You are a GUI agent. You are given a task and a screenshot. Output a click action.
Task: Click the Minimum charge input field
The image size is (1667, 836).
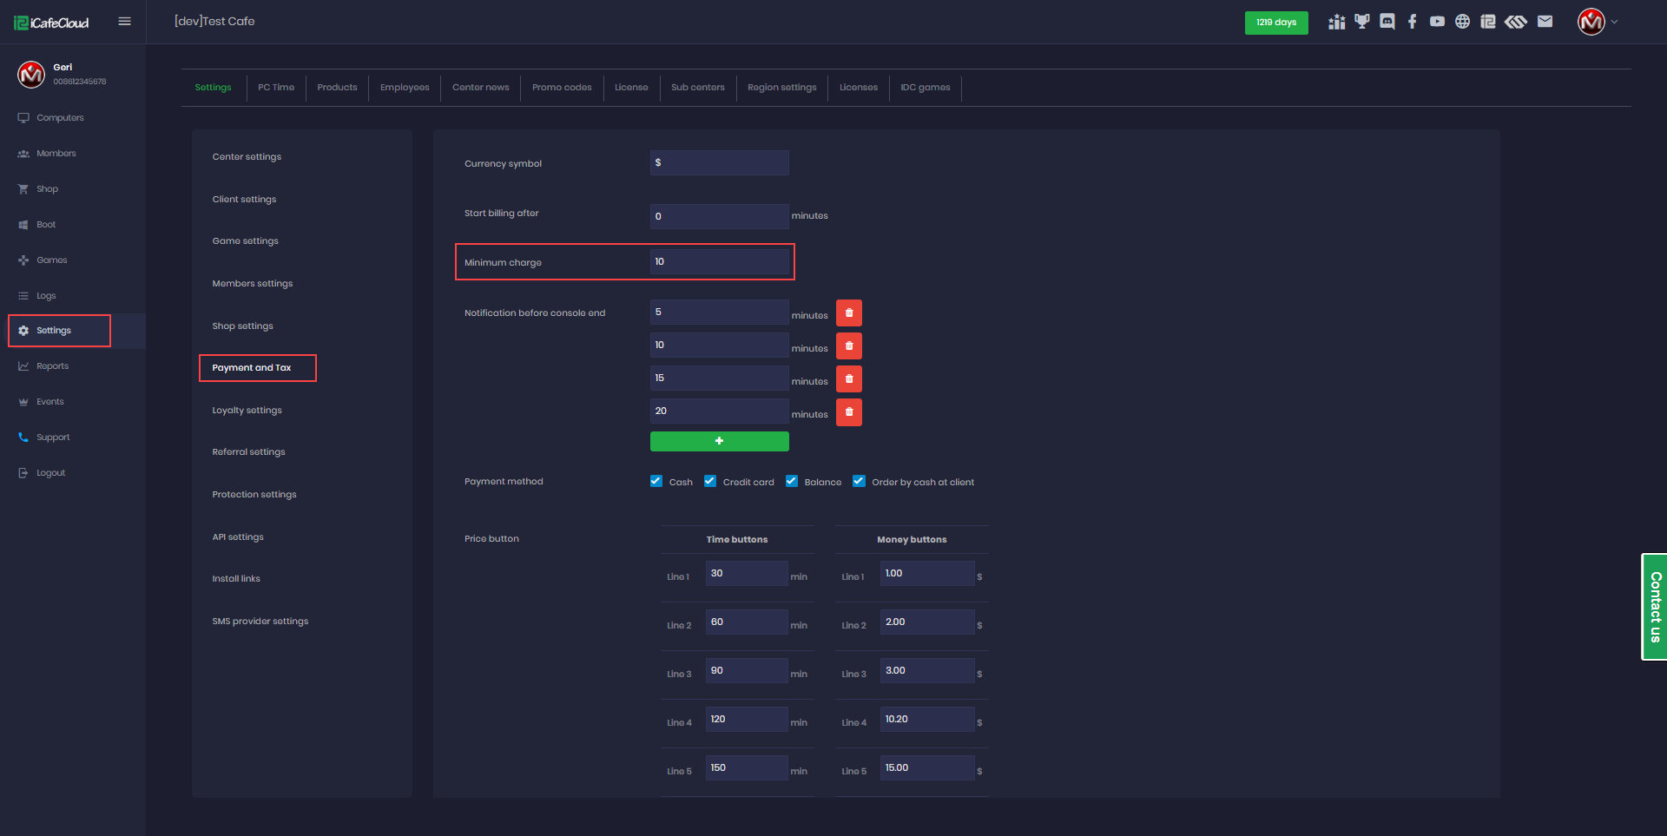click(719, 262)
